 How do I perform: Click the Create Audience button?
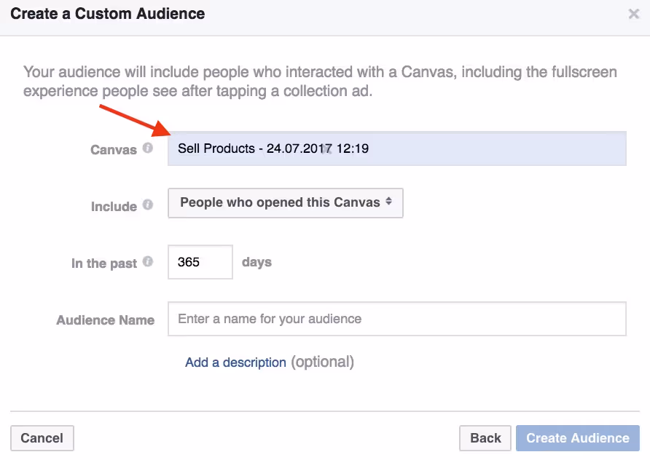click(x=578, y=438)
